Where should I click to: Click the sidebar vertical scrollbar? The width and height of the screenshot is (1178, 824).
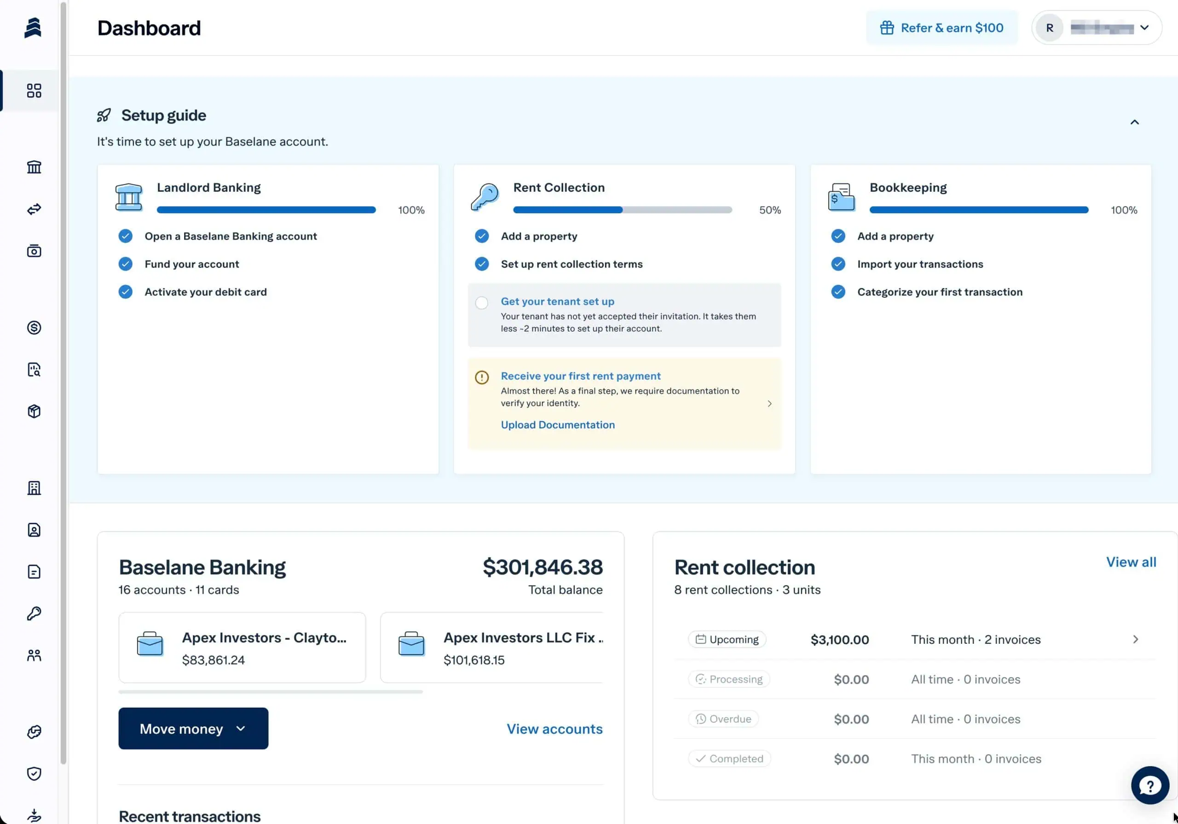pyautogui.click(x=64, y=383)
